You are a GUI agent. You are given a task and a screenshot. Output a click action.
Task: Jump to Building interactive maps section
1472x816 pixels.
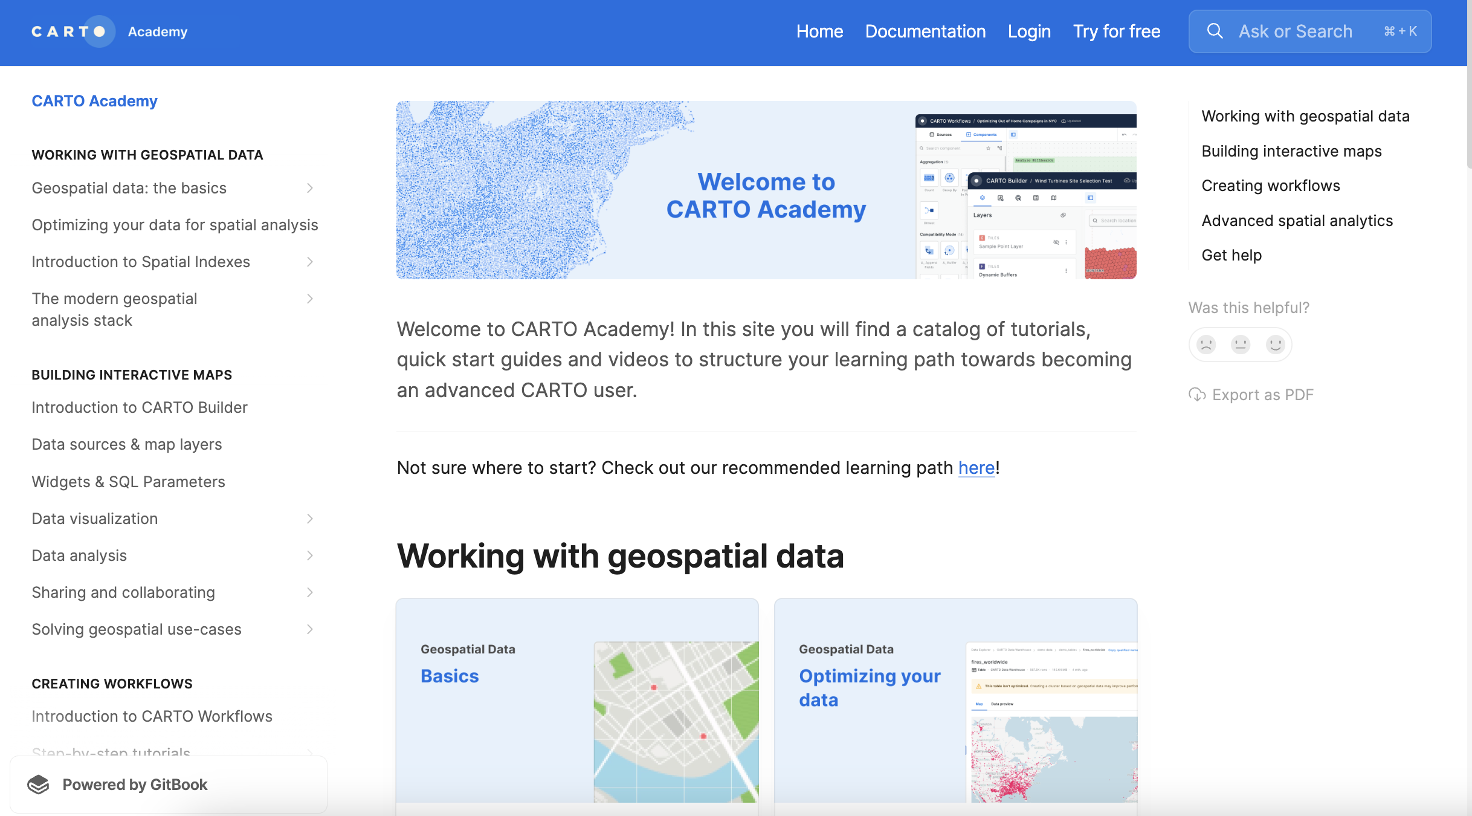[x=1291, y=151]
